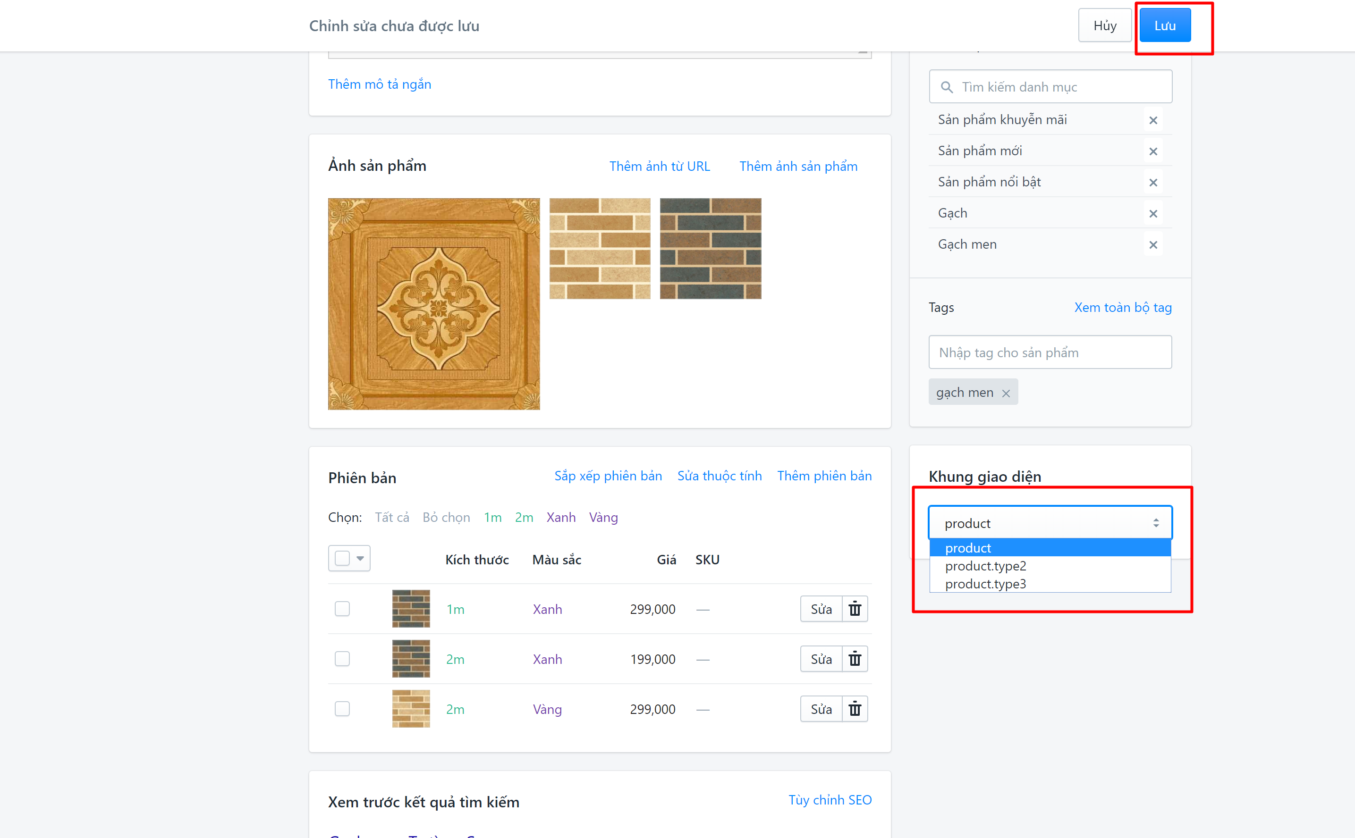Delete the 1m Xanh variant via trash icon
Screen dimensions: 1355x838
click(855, 609)
